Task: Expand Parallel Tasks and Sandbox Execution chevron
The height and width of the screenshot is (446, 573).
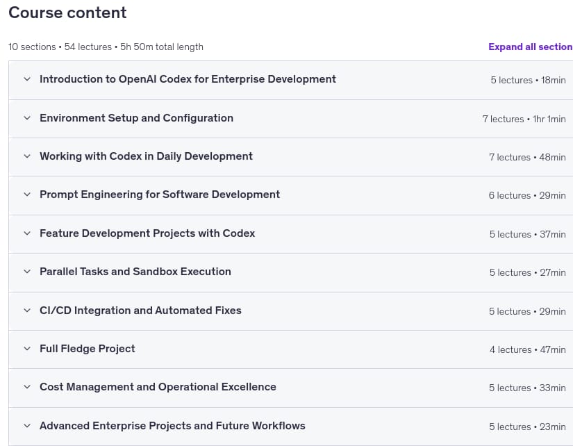Action: click(x=27, y=271)
